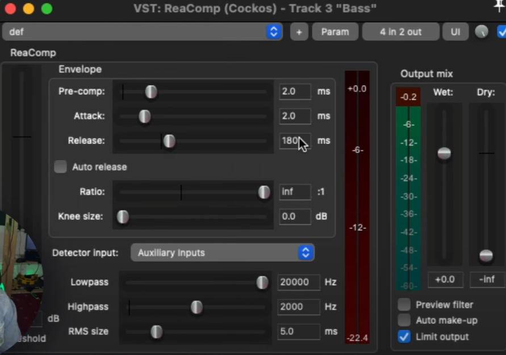The width and height of the screenshot is (506, 355).
Task: Click the Envelope section label
Action: click(x=80, y=69)
